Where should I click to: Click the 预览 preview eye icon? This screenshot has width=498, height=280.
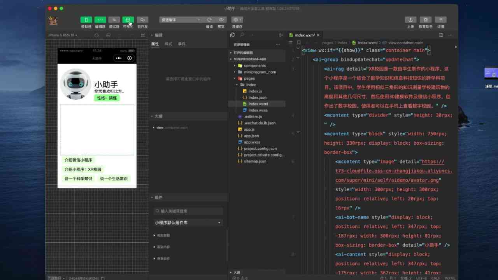[221, 20]
